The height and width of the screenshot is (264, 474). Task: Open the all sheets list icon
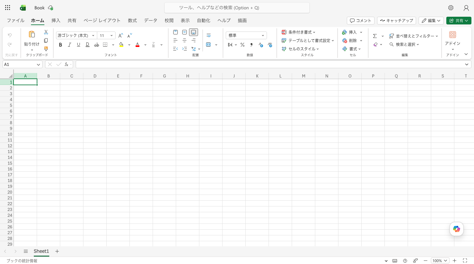point(26,251)
